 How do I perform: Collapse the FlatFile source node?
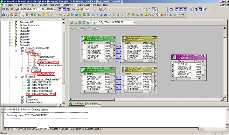(22, 54)
